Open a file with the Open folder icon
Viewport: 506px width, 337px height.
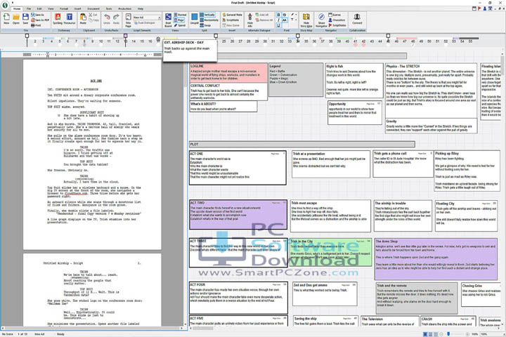(x=15, y=18)
